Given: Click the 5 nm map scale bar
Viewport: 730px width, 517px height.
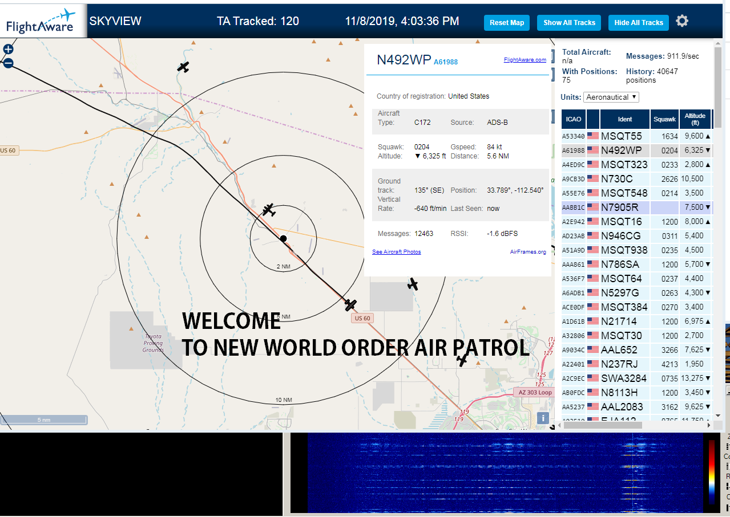Looking at the screenshot, I should point(44,420).
